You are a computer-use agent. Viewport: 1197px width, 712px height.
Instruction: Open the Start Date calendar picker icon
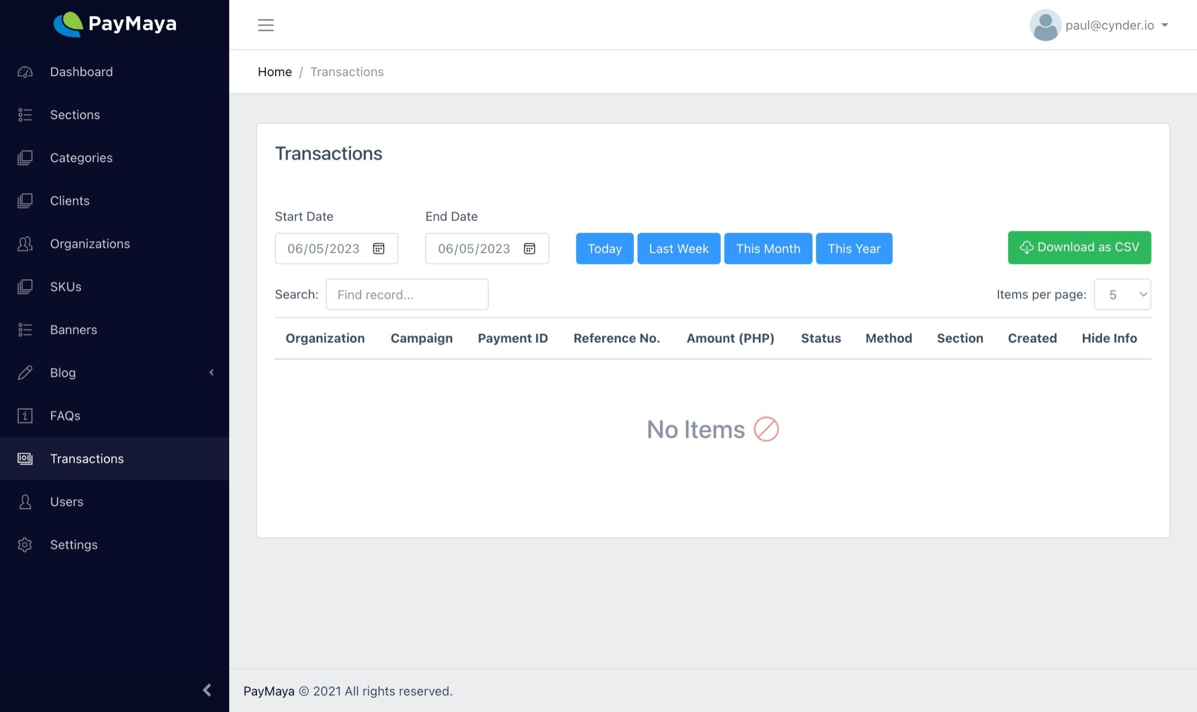[x=379, y=249]
